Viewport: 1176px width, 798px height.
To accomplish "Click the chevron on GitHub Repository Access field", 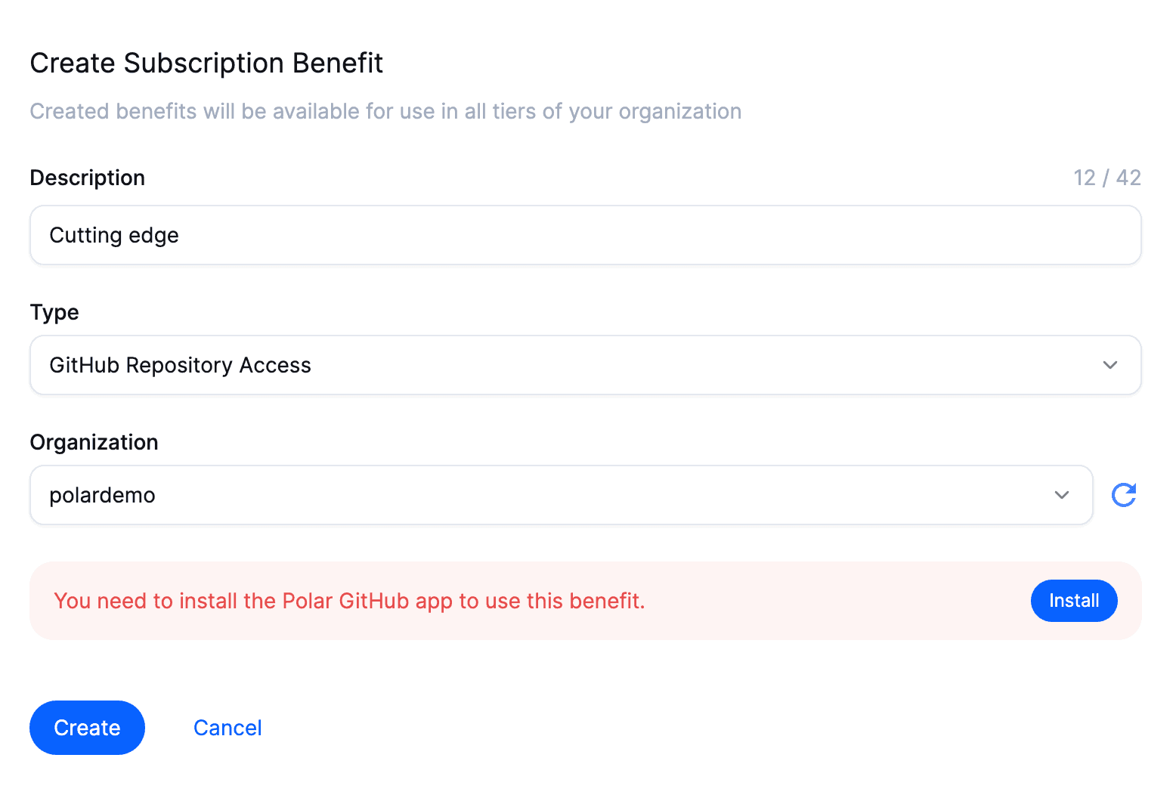I will pyautogui.click(x=1110, y=365).
